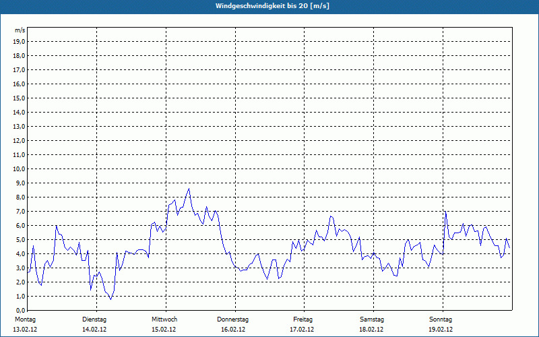Select the 6,0 y-axis value
Viewport: 539px width, 337px height.
[21, 226]
